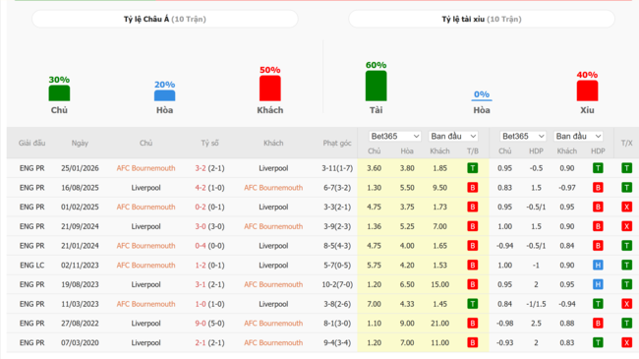The width and height of the screenshot is (639, 359).
Task: Click the 27/08/2022 date cell
Action: coord(80,323)
